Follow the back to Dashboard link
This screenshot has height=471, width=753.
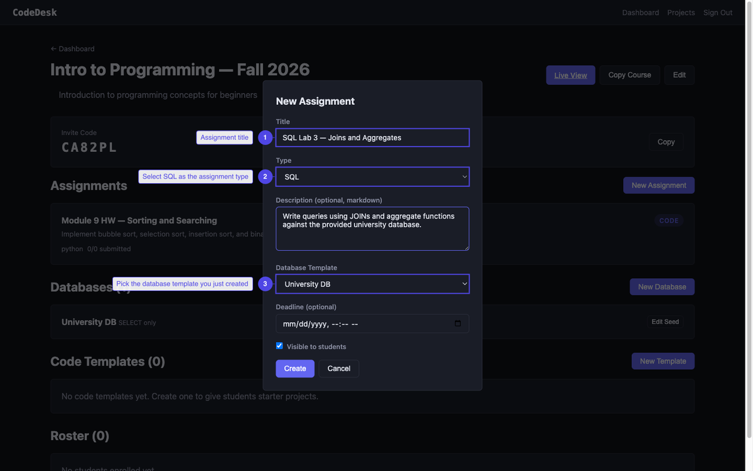73,49
